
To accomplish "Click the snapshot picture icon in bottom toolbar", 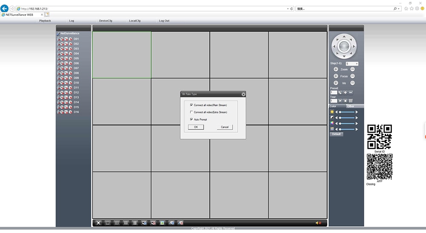I will point(162,223).
